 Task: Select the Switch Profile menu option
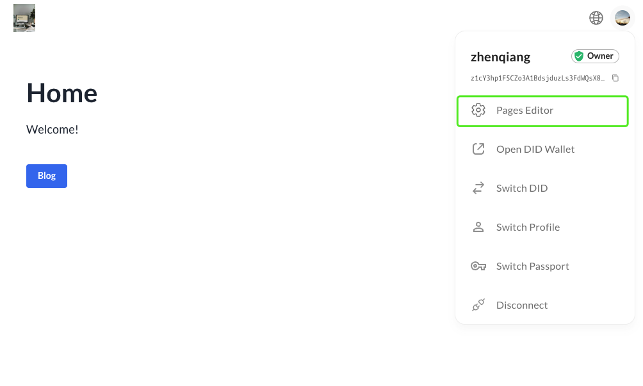[x=528, y=227]
